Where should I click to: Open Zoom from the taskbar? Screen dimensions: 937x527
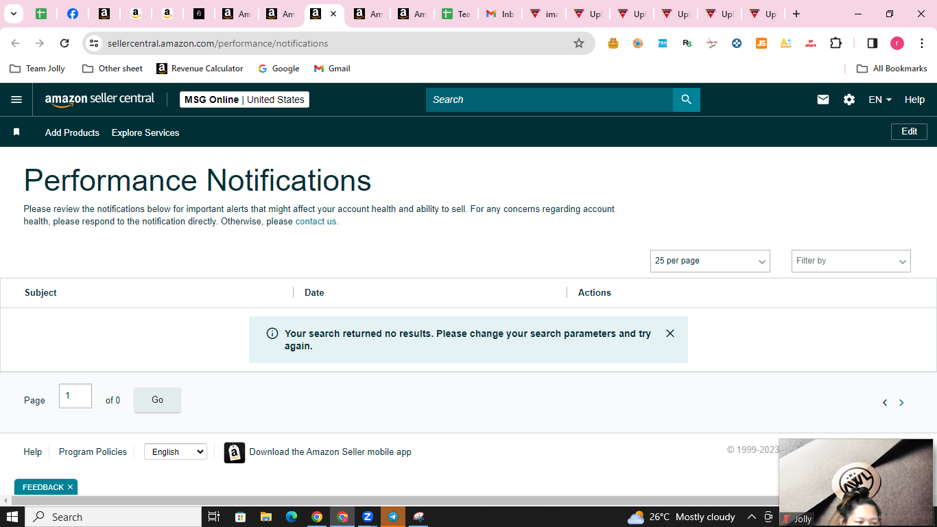click(x=368, y=517)
